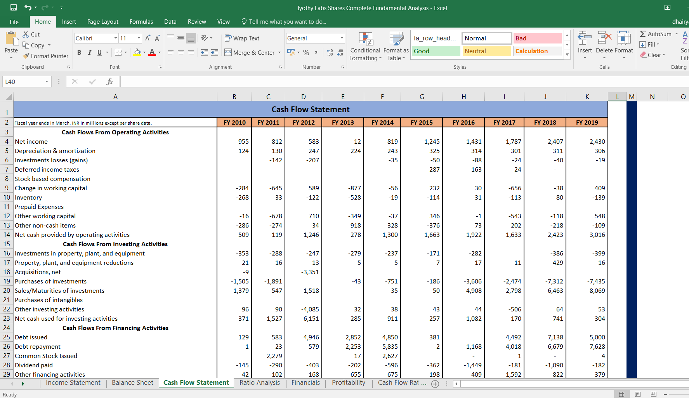Decrease font size with the small A icon
The height and width of the screenshot is (398, 689).
tap(157, 38)
